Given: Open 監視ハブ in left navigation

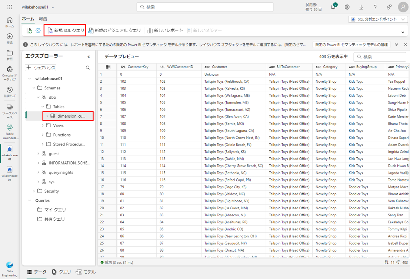Looking at the screenshot, I should (x=10, y=92).
